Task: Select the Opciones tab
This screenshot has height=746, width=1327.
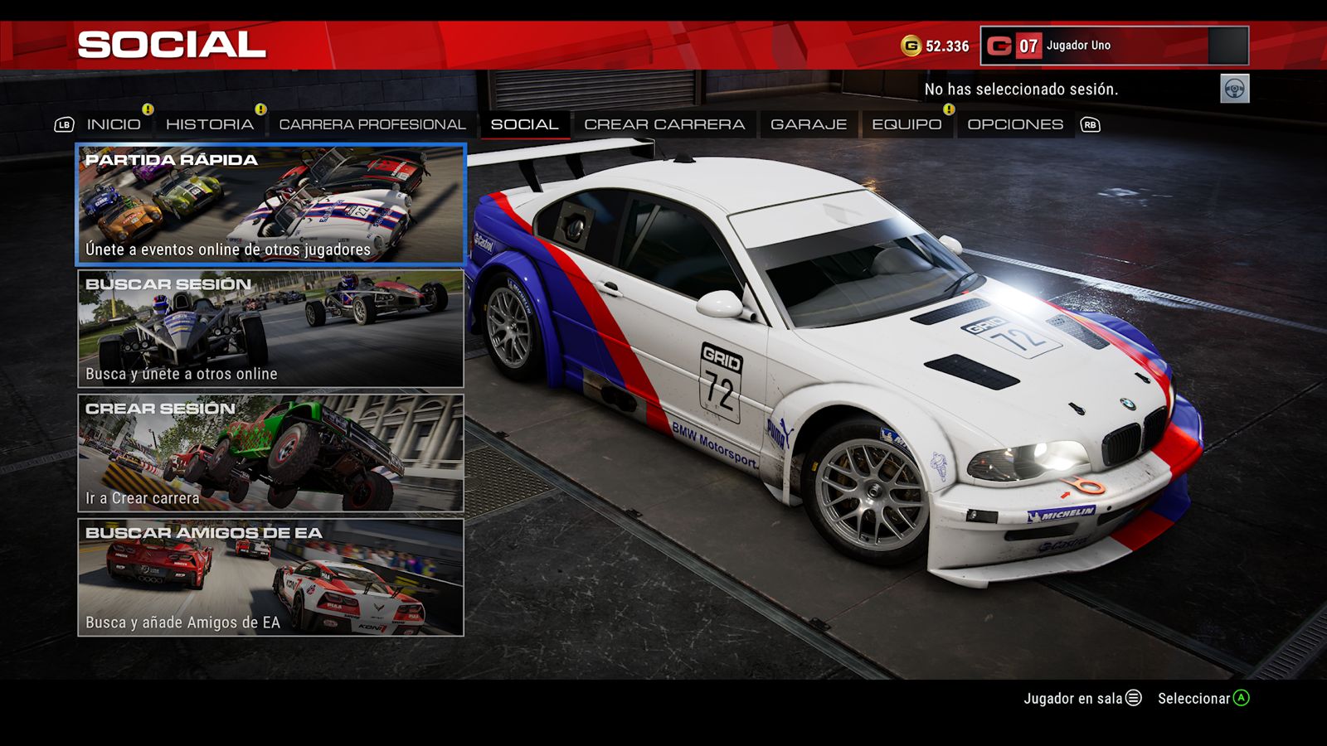Action: click(1014, 124)
